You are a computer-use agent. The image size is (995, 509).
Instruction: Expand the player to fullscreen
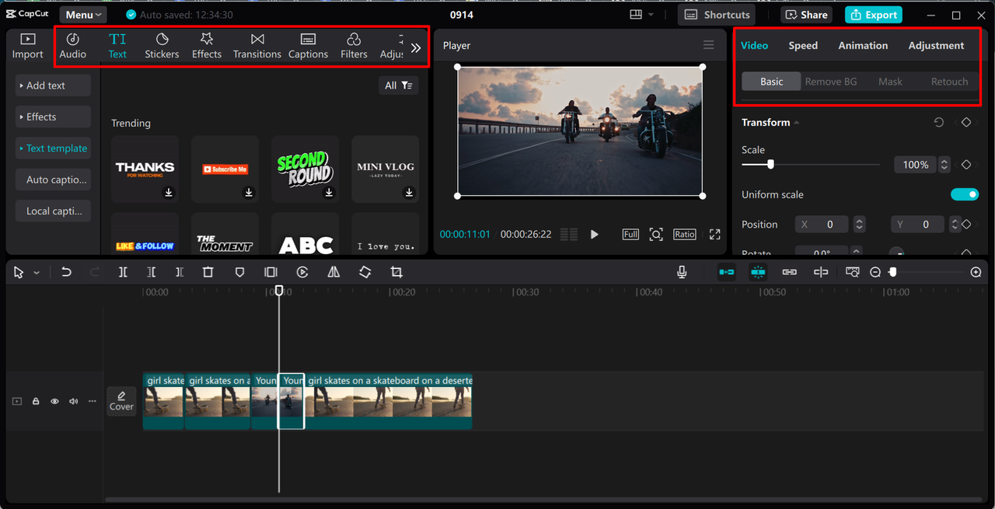[x=715, y=234]
